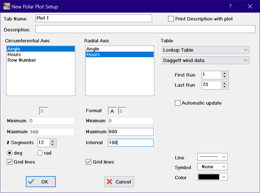
Task: Decrease the Last Run spinner value
Action: 225,87
